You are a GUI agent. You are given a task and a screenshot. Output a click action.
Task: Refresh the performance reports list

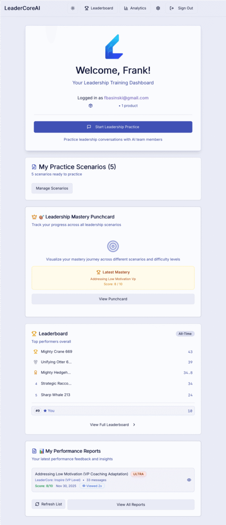click(49, 504)
